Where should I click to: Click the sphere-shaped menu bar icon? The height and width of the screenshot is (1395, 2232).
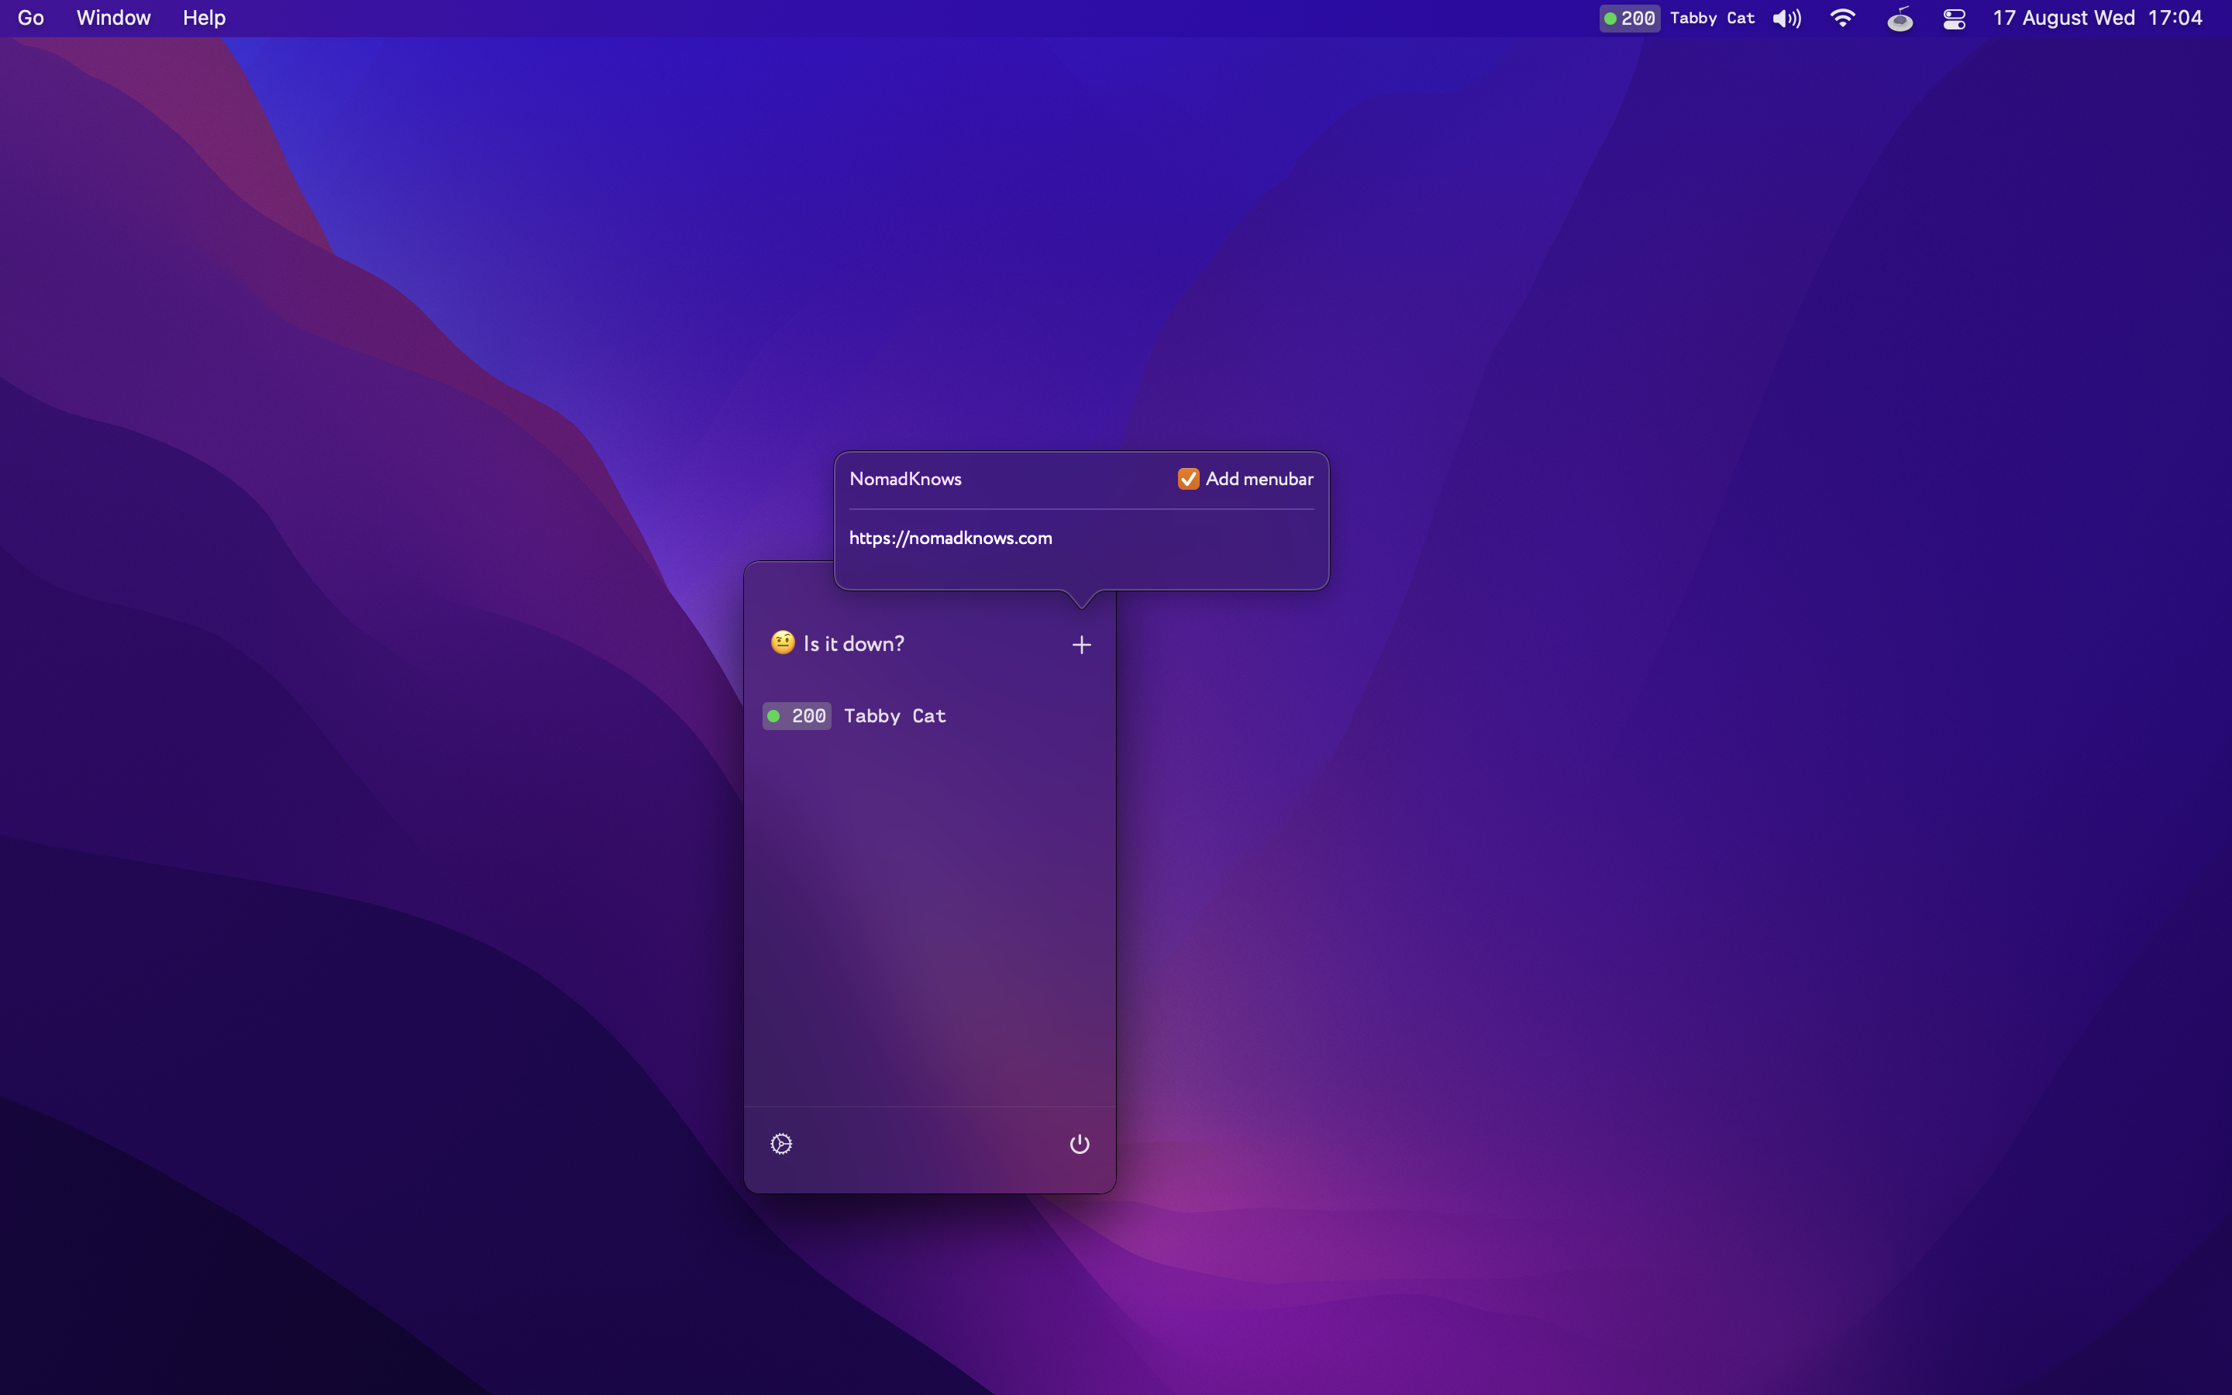click(x=1899, y=19)
